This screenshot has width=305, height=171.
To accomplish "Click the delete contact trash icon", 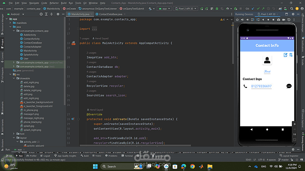I will pyautogui.click(x=291, y=55).
